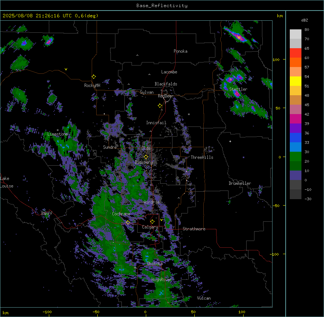The width and height of the screenshot is (324, 317).
Task: Click the Calgary city label
Action: point(150,227)
